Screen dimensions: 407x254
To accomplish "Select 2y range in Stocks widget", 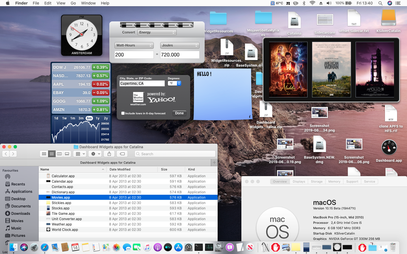I will click(x=106, y=118).
